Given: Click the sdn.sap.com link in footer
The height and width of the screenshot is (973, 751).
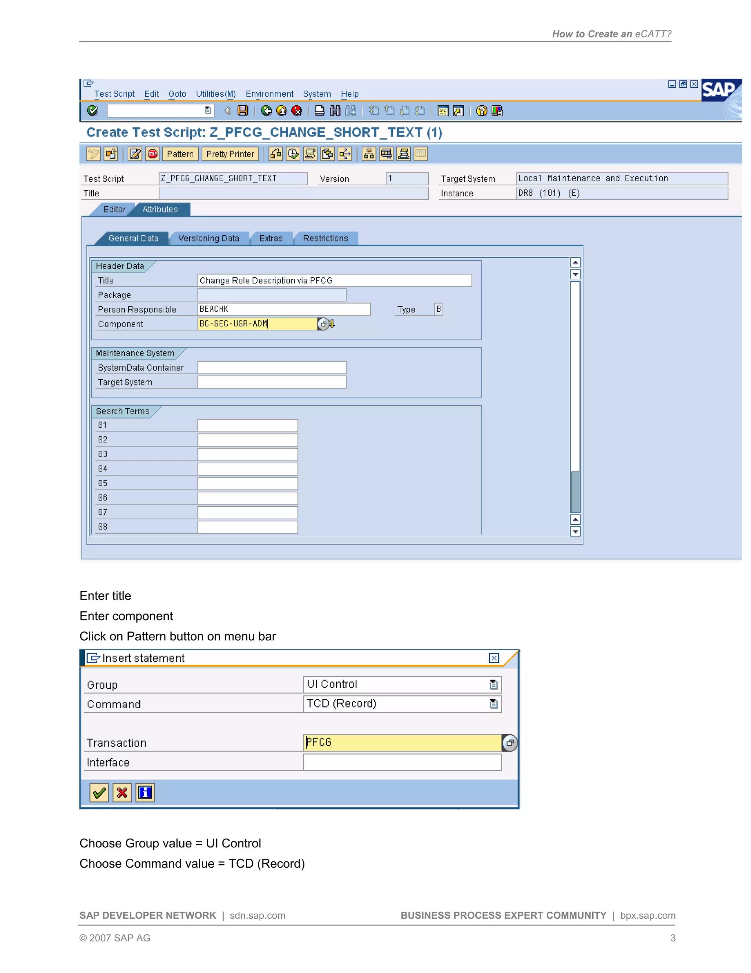Looking at the screenshot, I should (257, 915).
